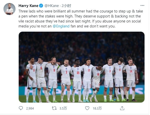Click the share upload icon
The height and width of the screenshot is (115, 150).
pyautogui.click(x=122, y=108)
